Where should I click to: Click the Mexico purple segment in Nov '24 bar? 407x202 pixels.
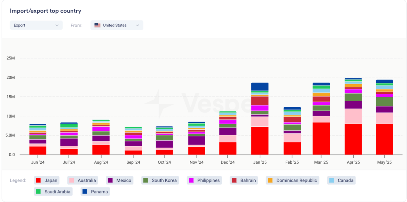click(196, 140)
